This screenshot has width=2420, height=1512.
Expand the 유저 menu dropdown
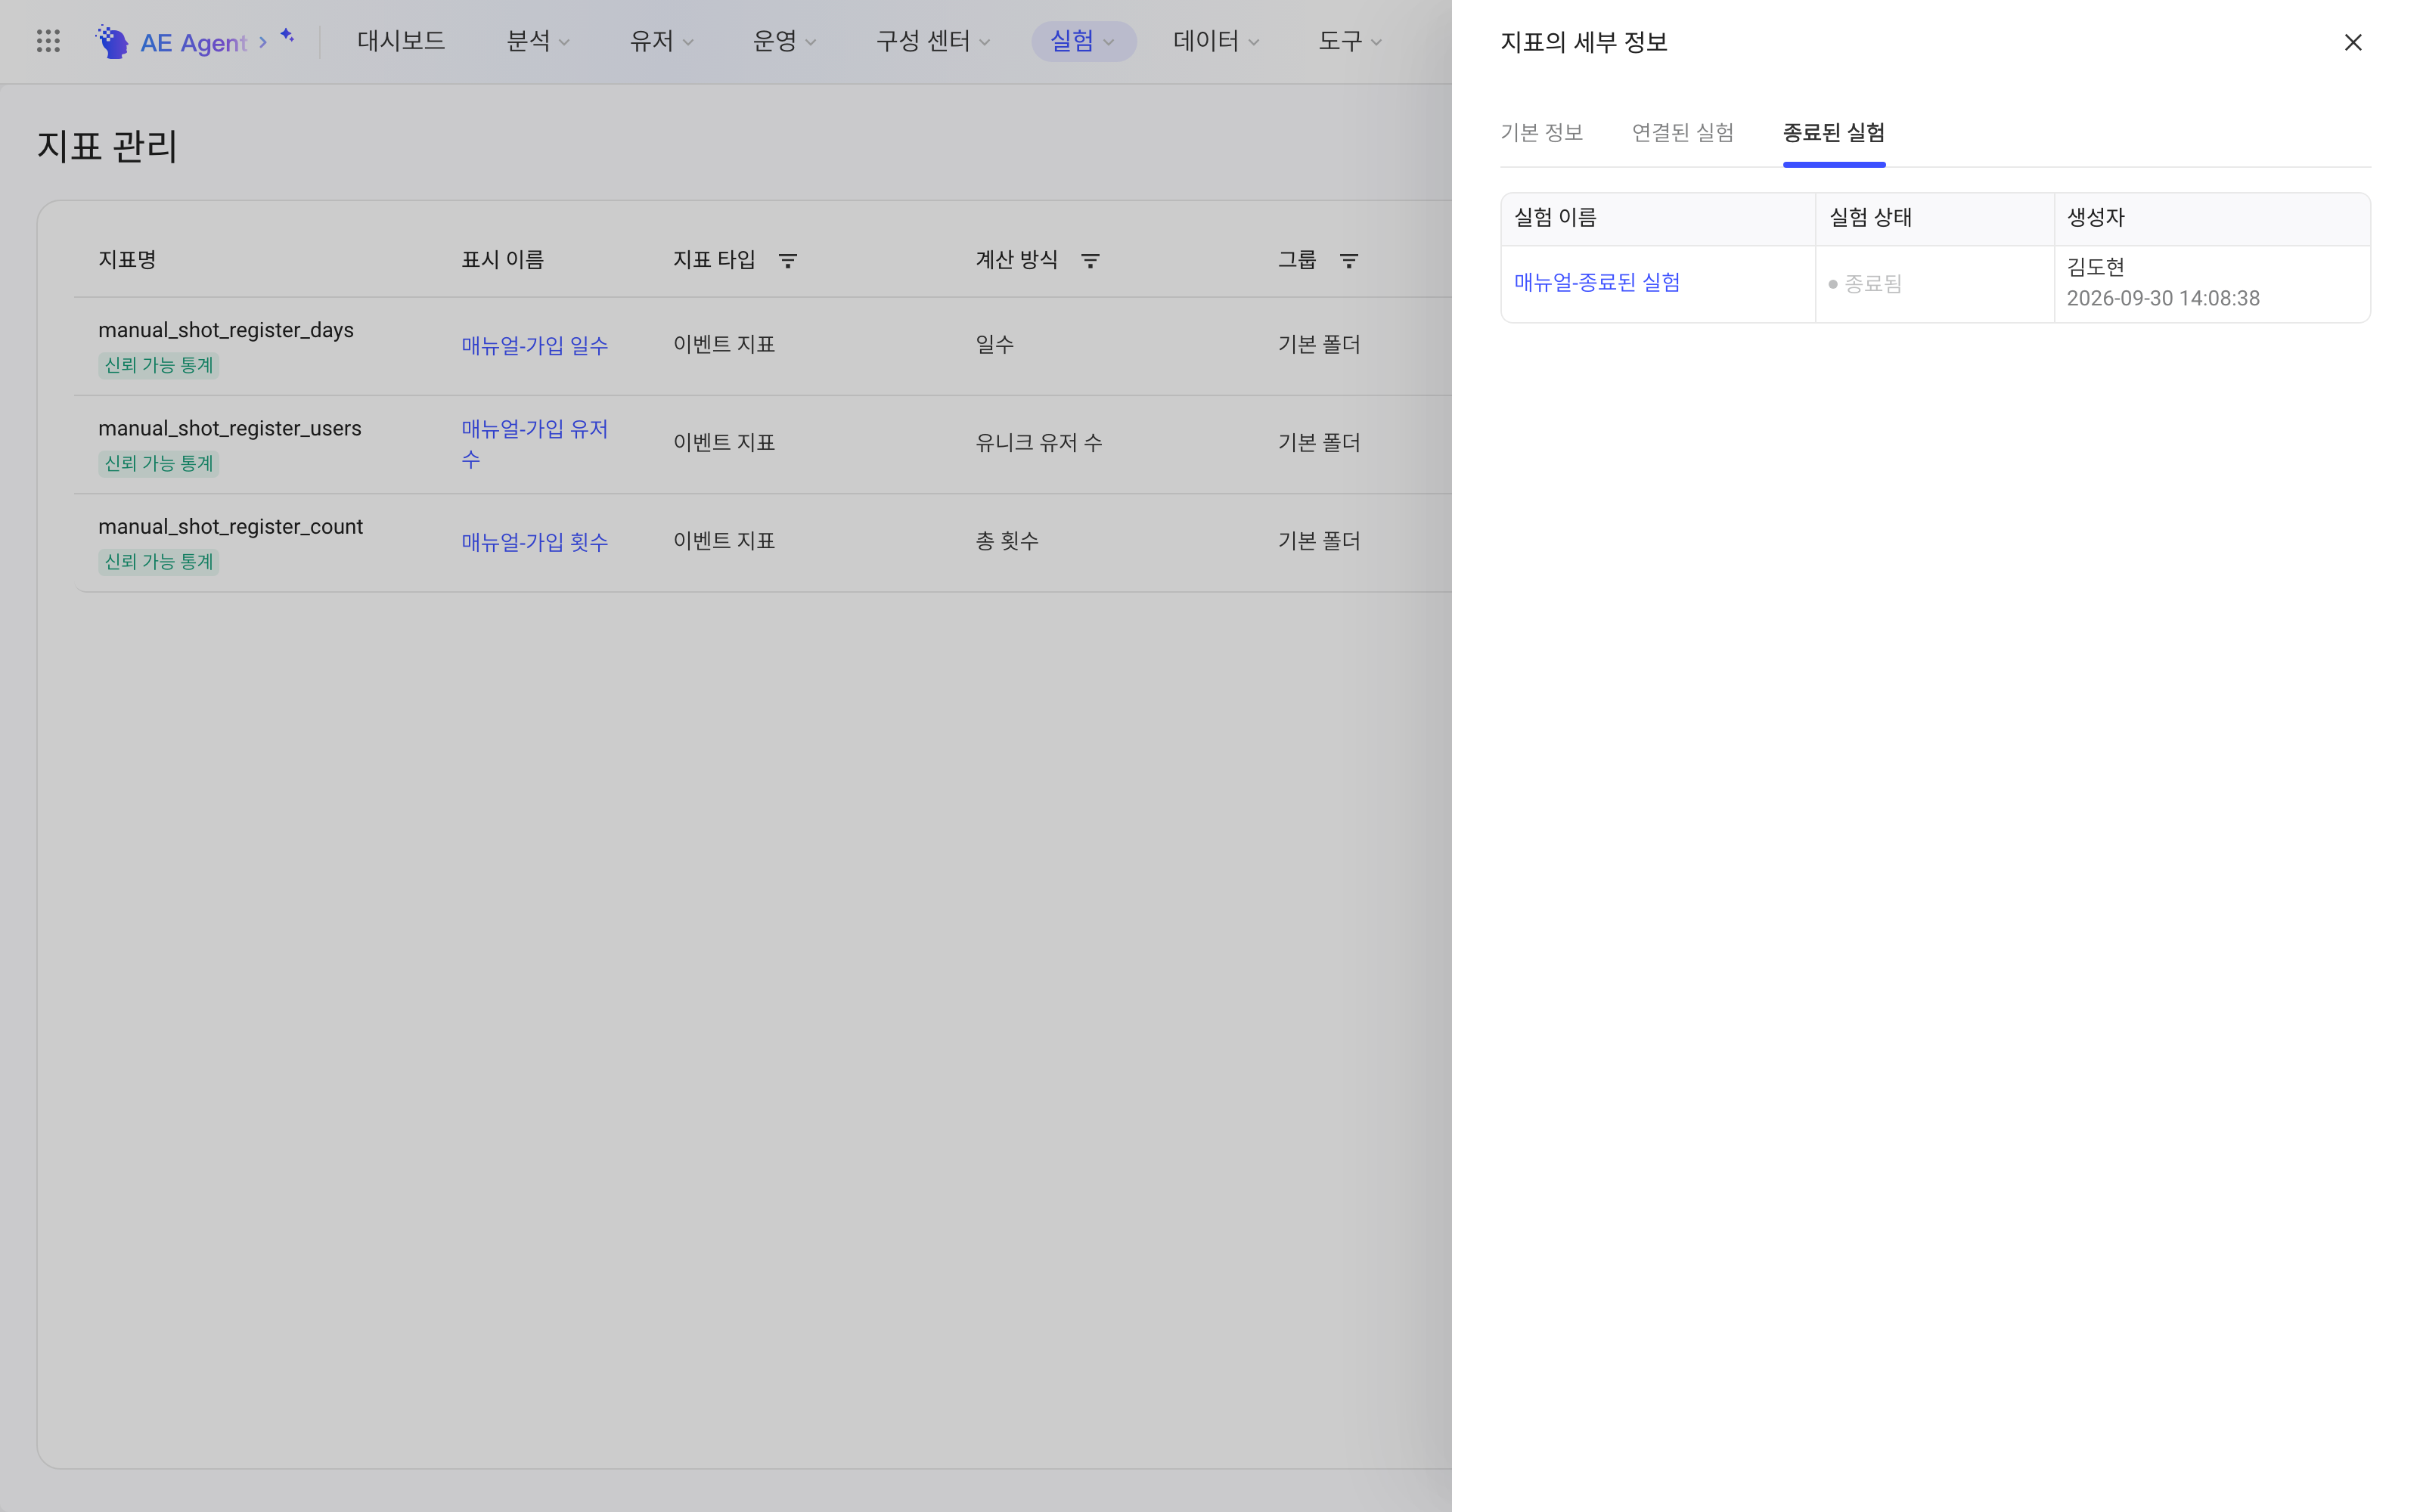coord(661,41)
